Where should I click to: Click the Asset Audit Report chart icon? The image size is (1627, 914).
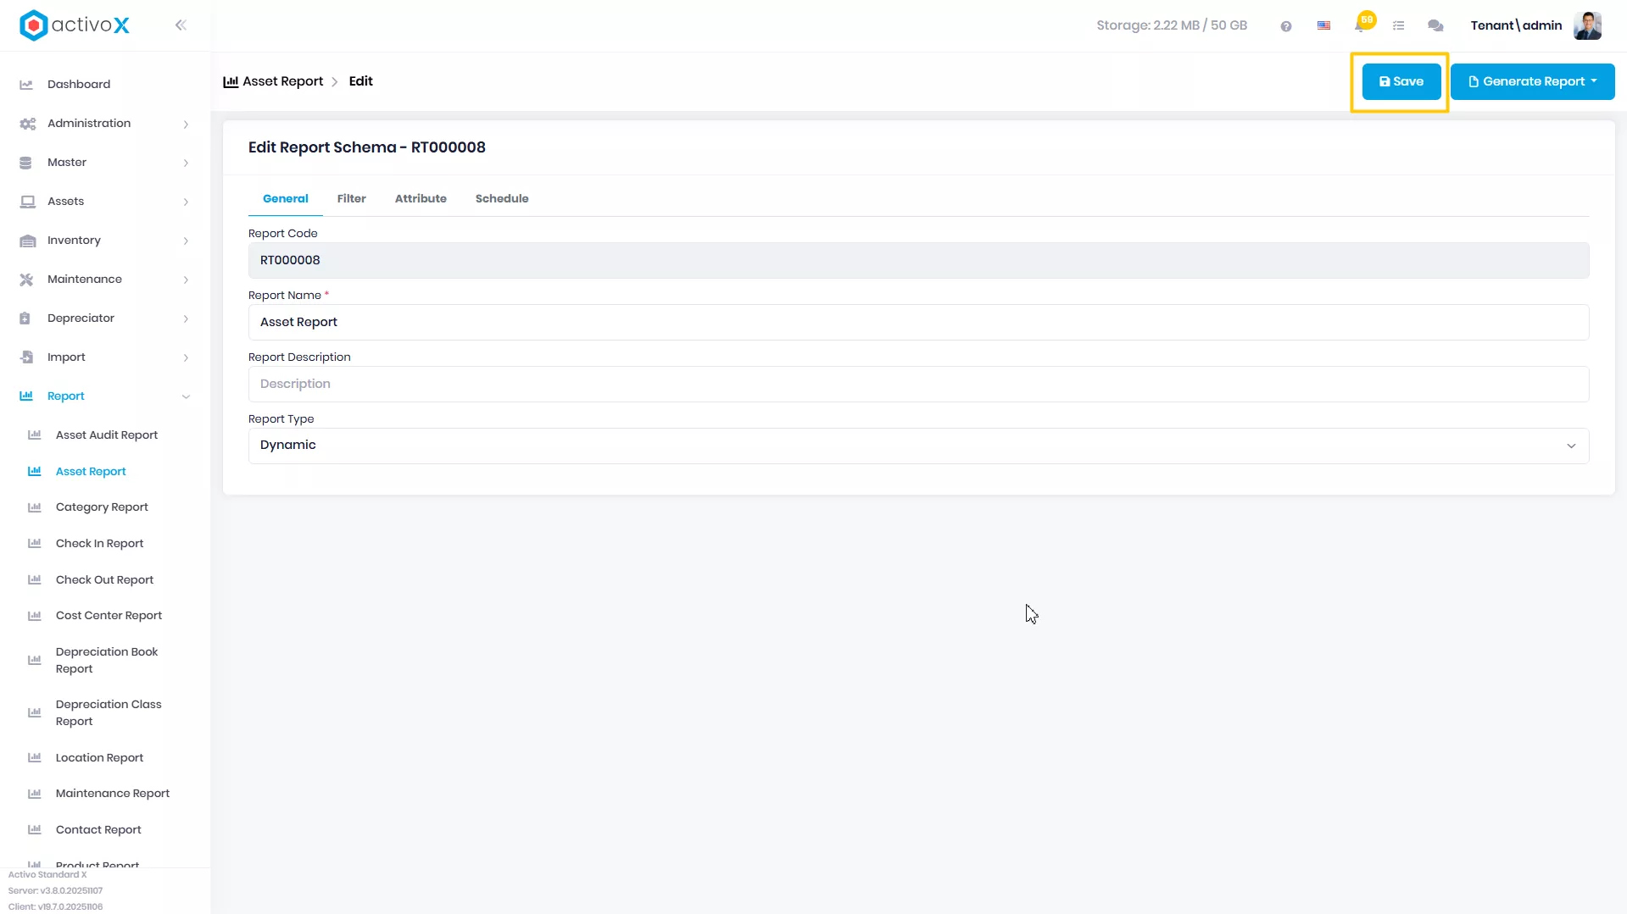pyautogui.click(x=35, y=435)
